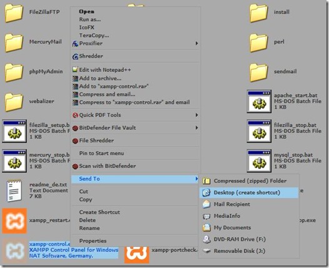Expand the Send To submenu arrow

(196, 179)
